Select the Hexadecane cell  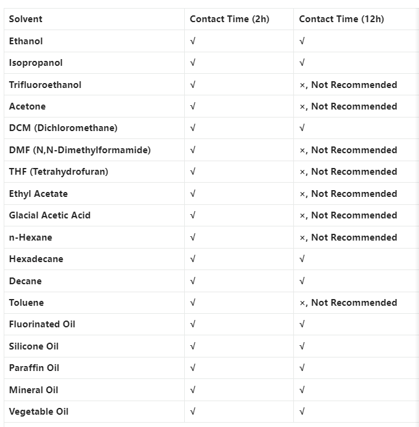click(36, 259)
